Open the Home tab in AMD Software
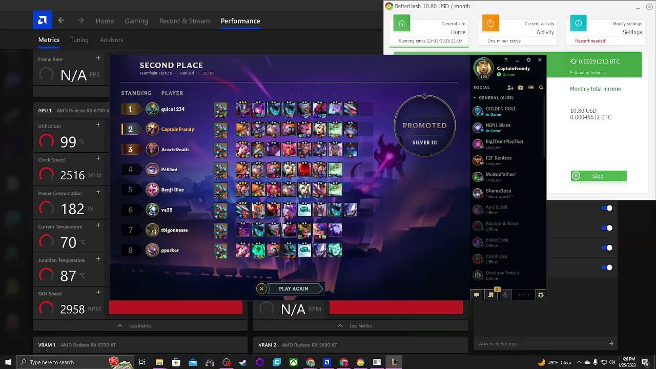The image size is (656, 369). click(105, 21)
